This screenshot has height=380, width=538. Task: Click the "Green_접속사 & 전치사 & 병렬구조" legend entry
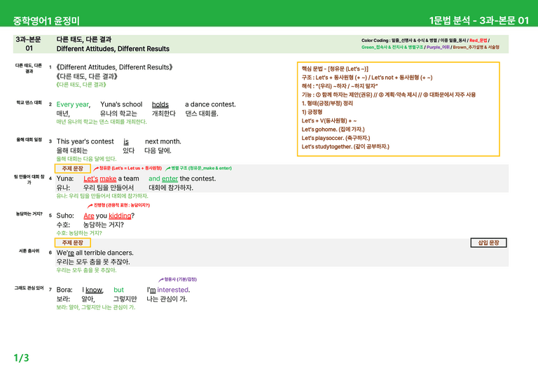tap(392, 48)
